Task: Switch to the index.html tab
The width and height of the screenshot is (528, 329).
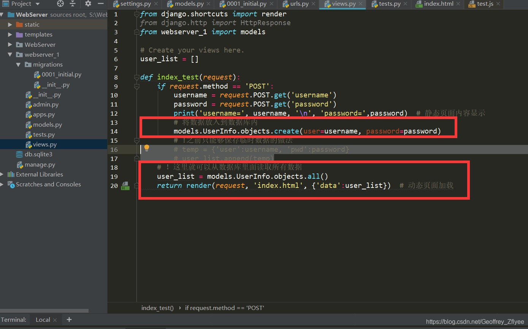Action: point(439,4)
